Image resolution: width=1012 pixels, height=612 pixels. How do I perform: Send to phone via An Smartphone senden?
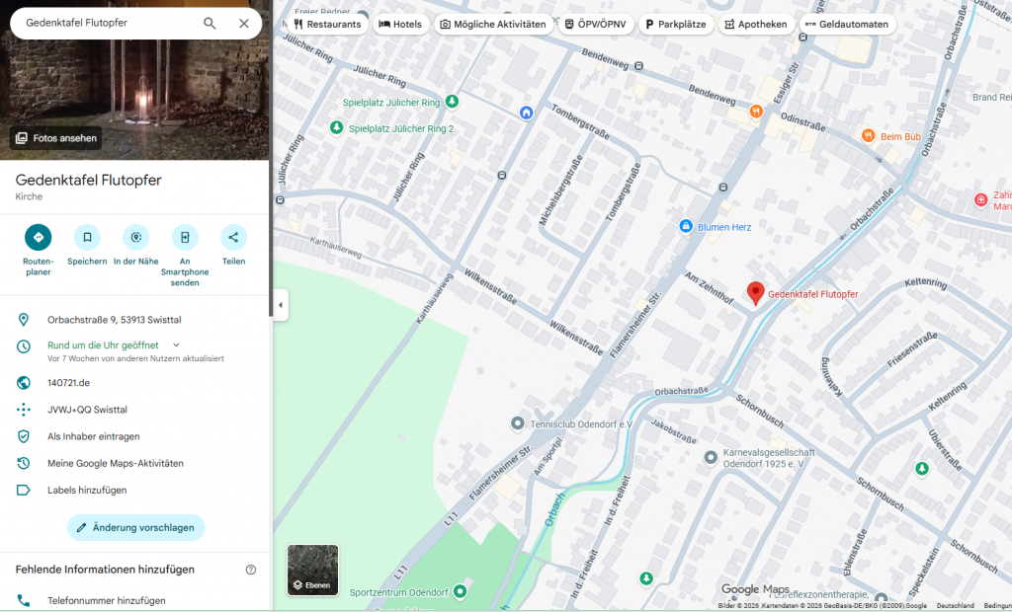(185, 237)
